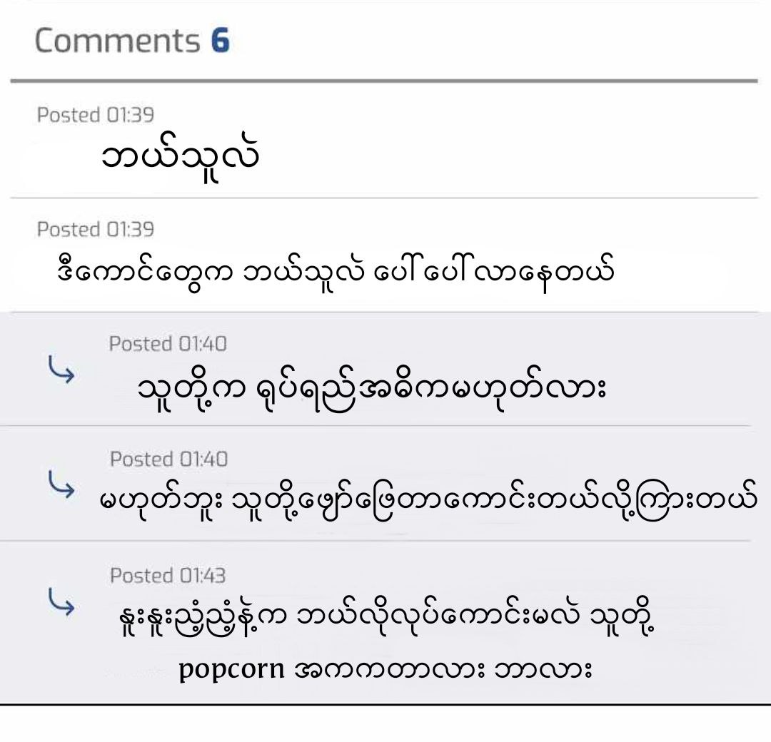Viewport: 771px width, 742px height.
Task: Click reply arrow next to "သူတို့က ရုပ်ရည်အဓိကမဟုတ်လား"
Action: (61, 371)
